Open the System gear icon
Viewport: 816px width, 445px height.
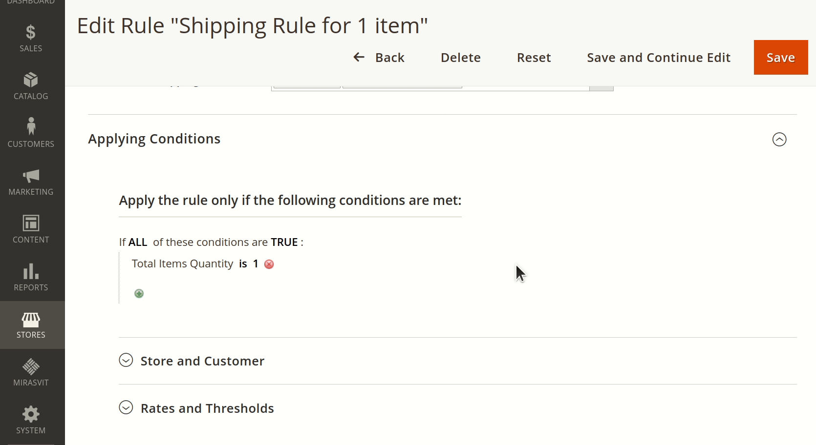pos(31,414)
